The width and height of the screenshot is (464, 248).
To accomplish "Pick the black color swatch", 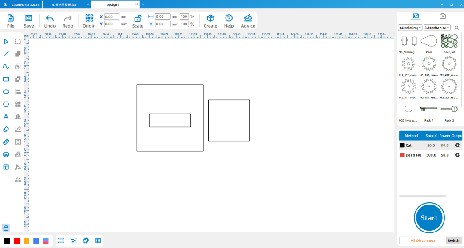I will (x=7, y=241).
